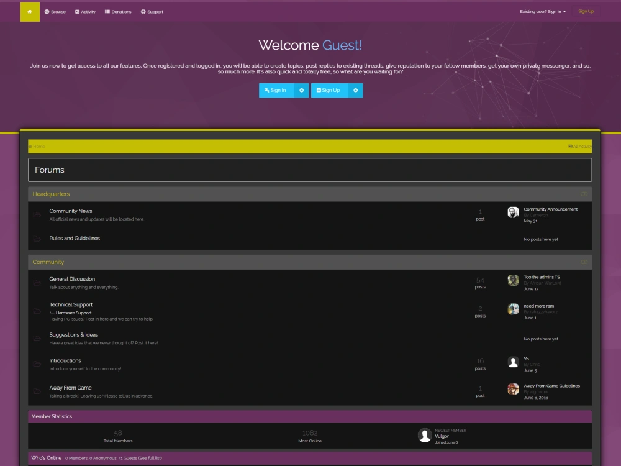
Task: Click avatar beside the Yo post
Action: pos(514,362)
